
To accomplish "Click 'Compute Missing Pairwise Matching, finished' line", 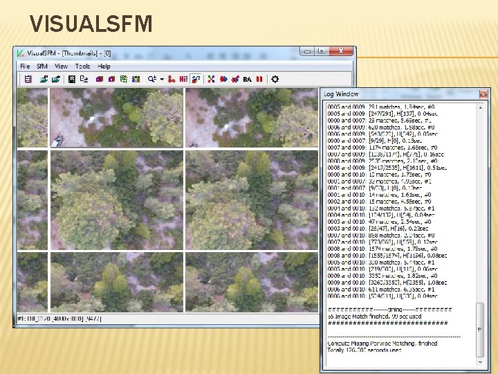I will tap(382, 344).
